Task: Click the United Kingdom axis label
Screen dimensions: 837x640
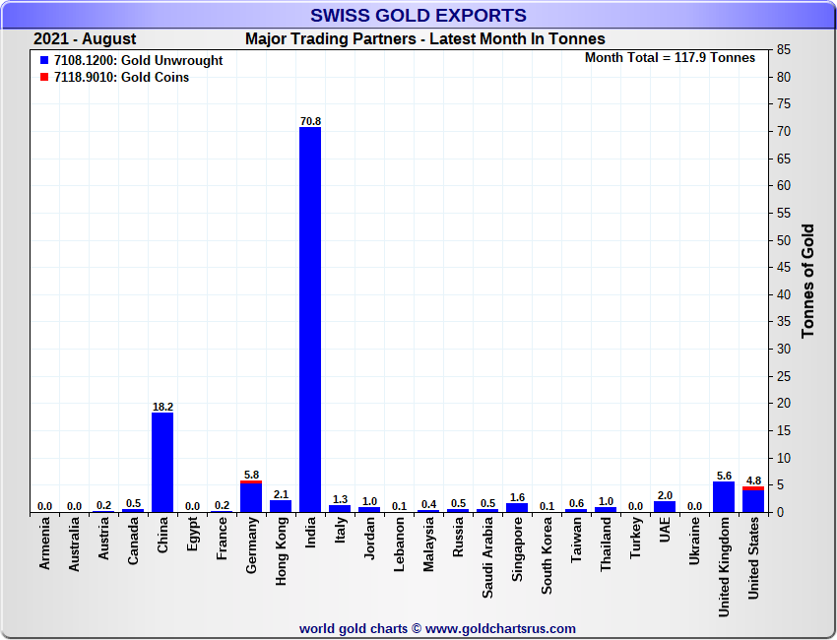Action: tap(725, 567)
